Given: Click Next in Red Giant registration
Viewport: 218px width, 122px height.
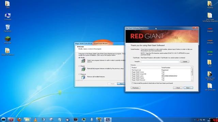Looking at the screenshot, I should click(188, 88).
